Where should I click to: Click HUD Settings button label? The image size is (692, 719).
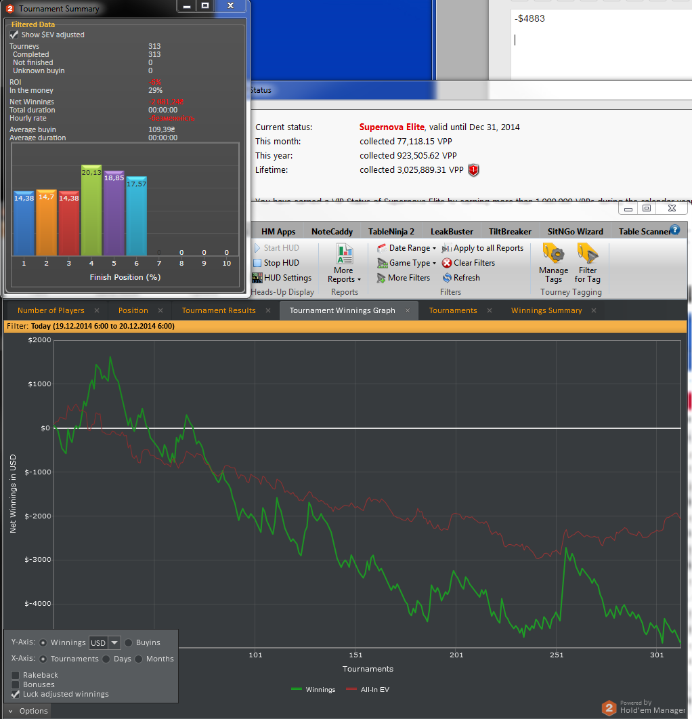(x=287, y=278)
